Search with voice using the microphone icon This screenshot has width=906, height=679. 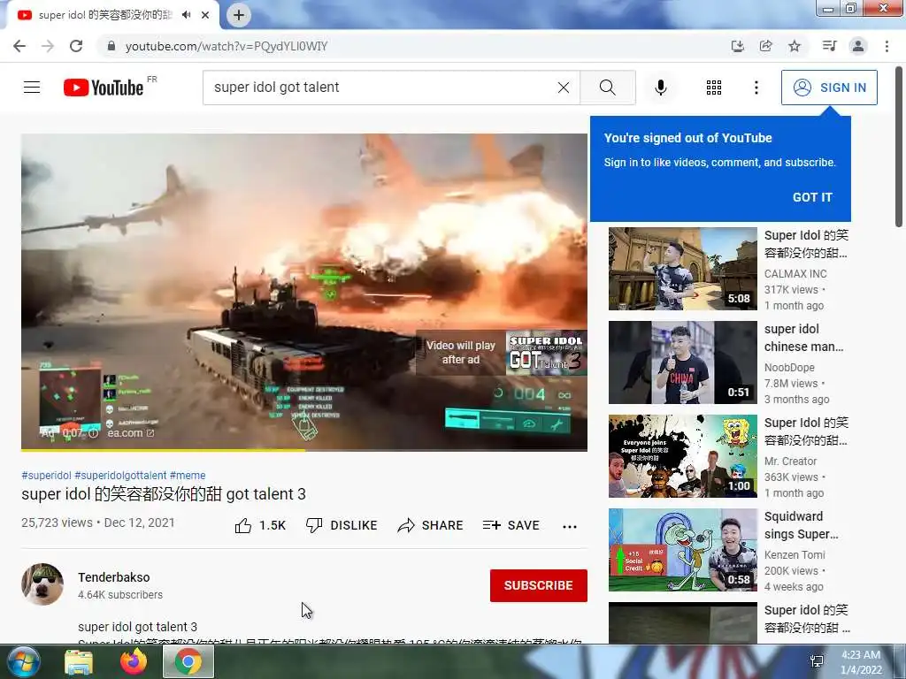(x=661, y=88)
